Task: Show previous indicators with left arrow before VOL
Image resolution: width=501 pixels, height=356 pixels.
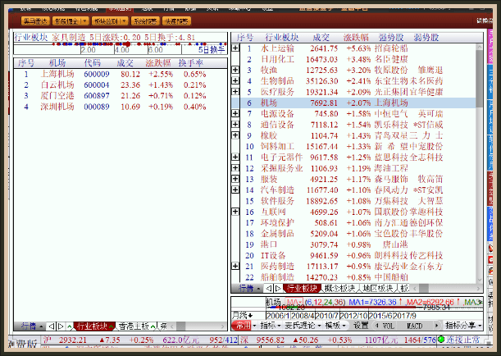Action: pyautogui.click(x=377, y=326)
